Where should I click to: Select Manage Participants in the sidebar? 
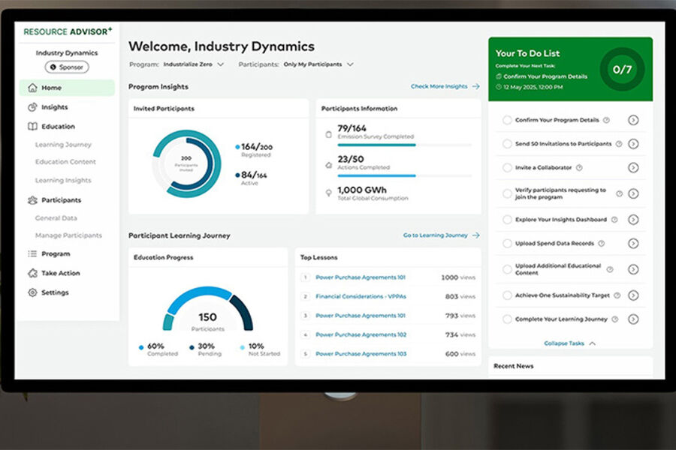pyautogui.click(x=68, y=235)
